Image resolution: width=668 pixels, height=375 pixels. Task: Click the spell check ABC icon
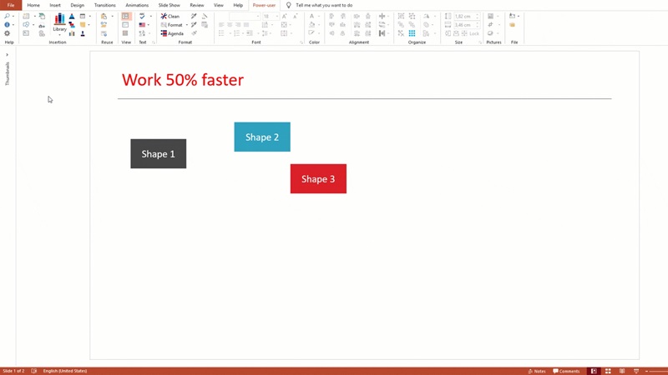(142, 16)
